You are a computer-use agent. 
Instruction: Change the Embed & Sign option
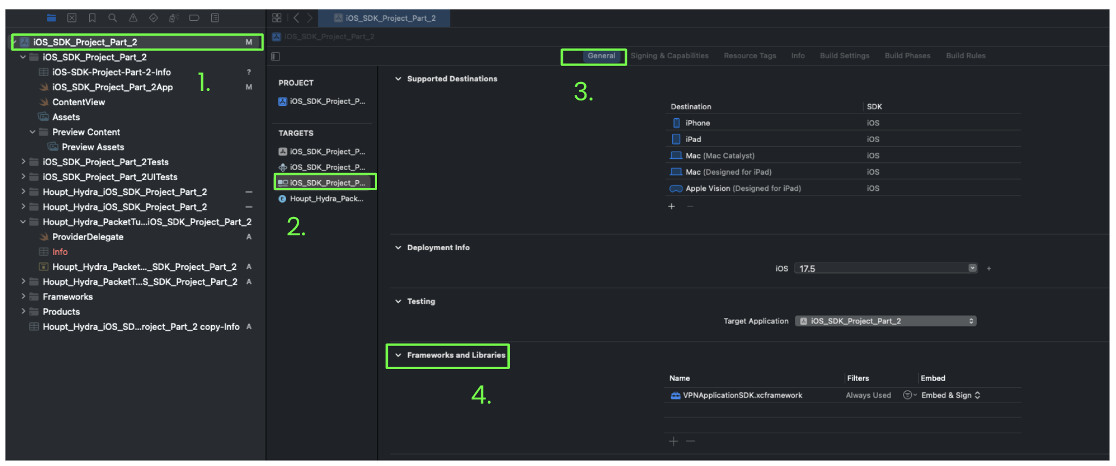pos(951,395)
